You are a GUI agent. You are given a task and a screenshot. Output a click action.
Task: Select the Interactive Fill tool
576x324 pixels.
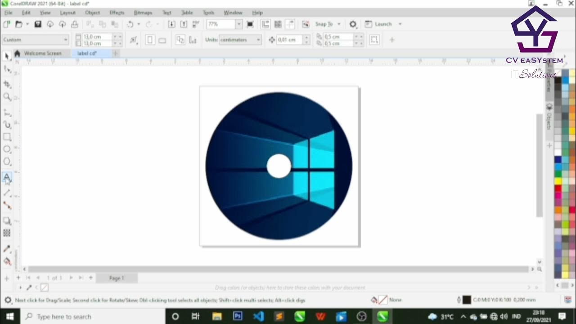[x=7, y=261]
